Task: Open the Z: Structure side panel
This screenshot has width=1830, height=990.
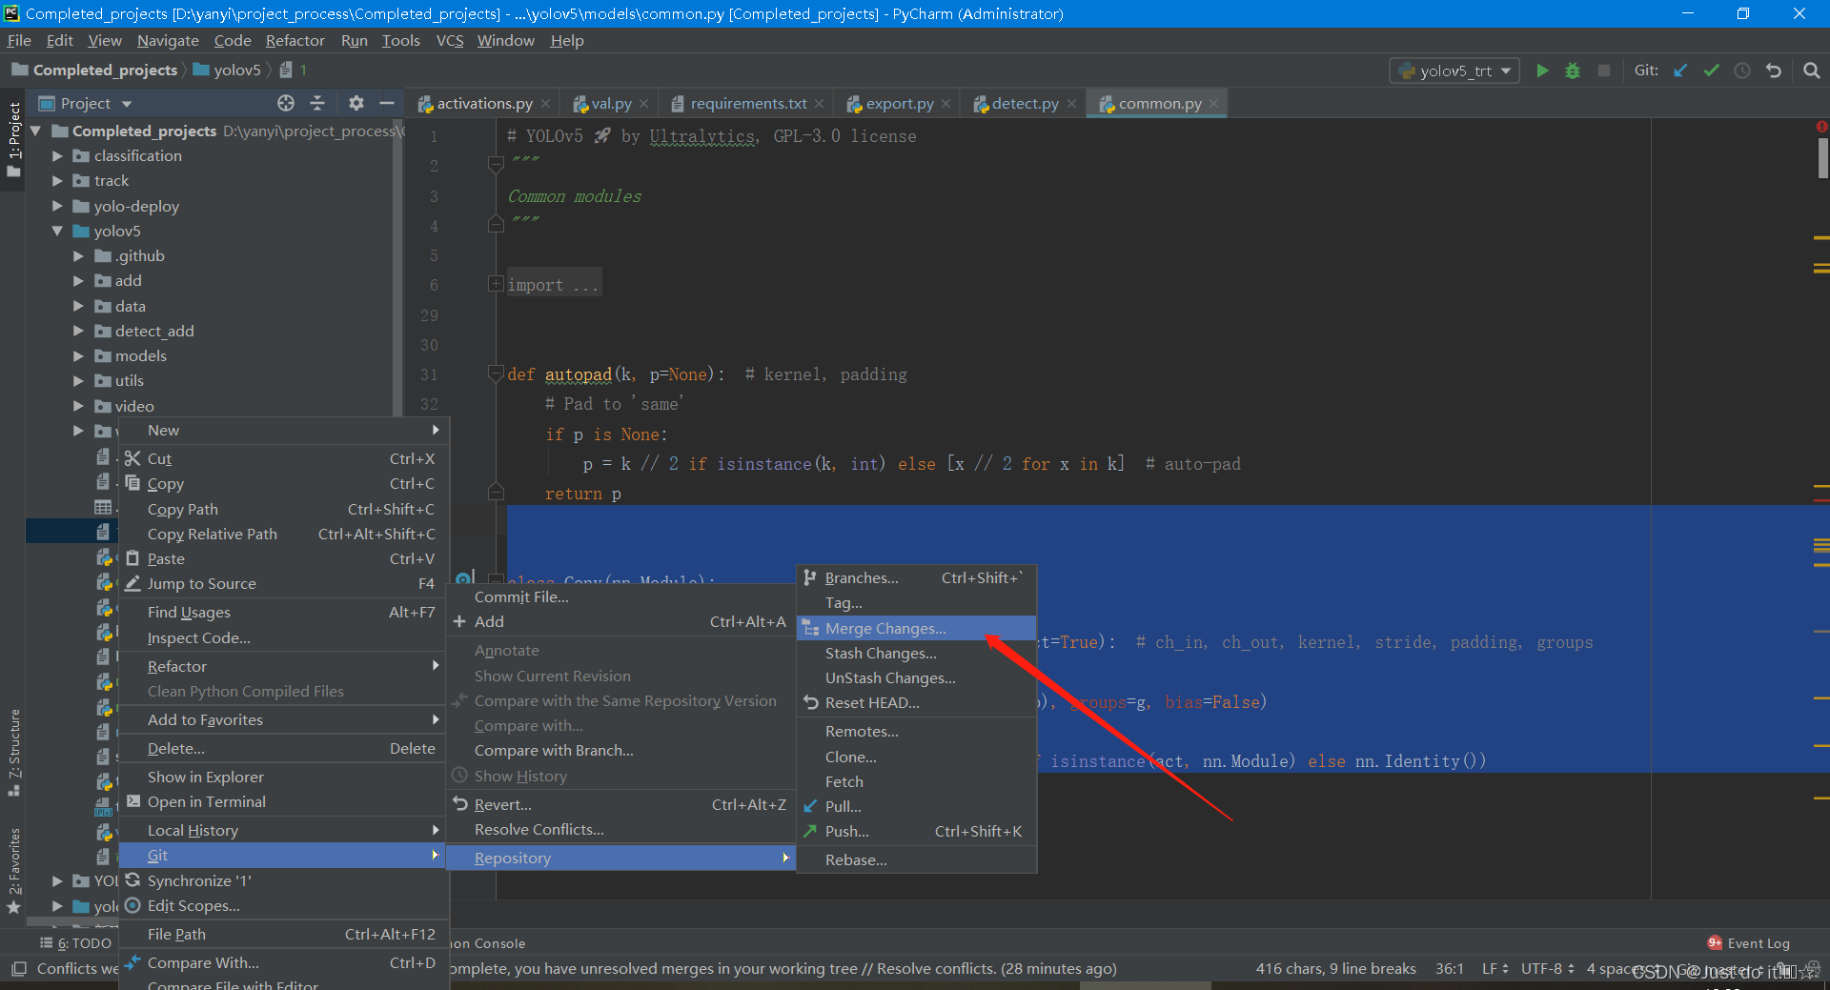Action: [13, 753]
